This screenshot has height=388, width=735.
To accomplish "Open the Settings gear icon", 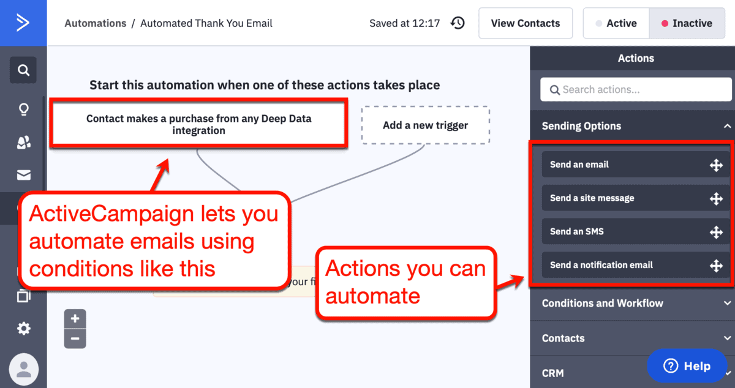I will (x=23, y=329).
